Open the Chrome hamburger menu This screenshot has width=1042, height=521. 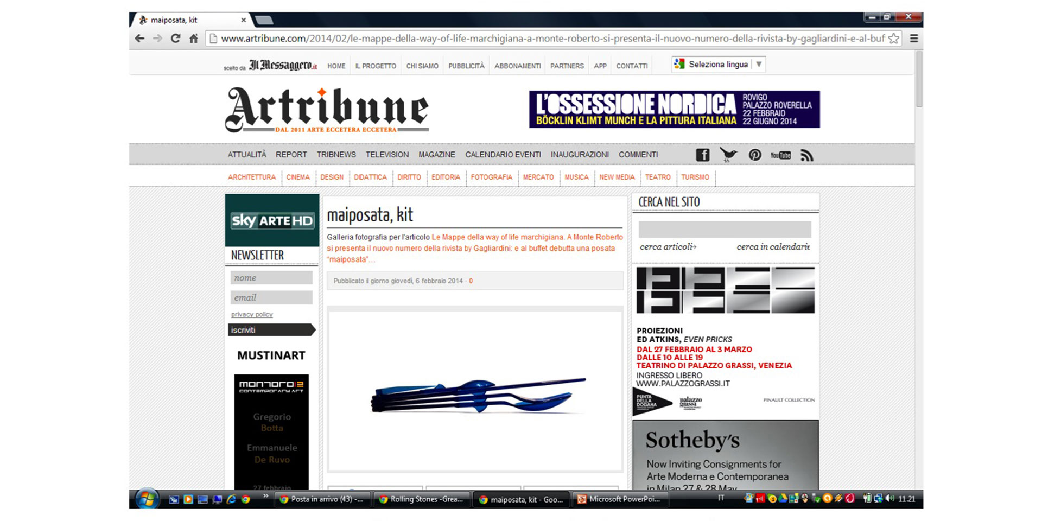pos(914,39)
